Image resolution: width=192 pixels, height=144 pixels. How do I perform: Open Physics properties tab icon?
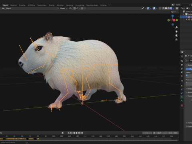pyautogui.click(x=182, y=90)
